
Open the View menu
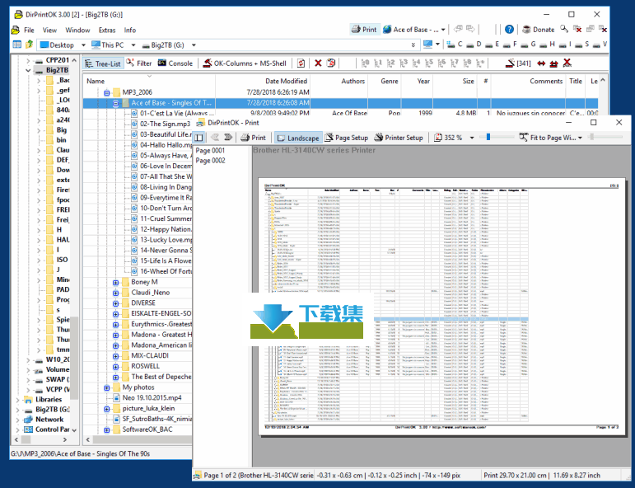(x=49, y=30)
